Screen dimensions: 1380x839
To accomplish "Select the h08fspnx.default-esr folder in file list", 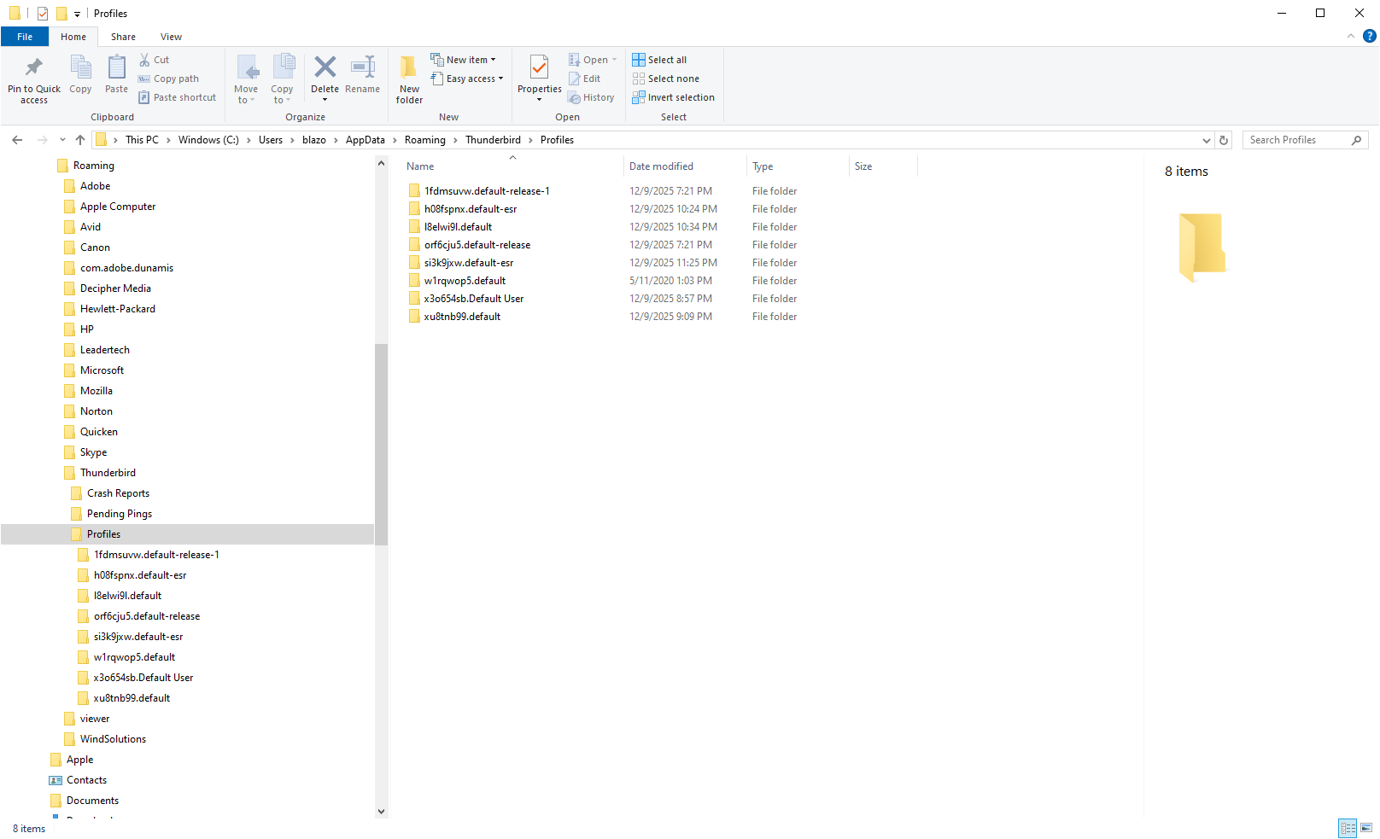I will 471,209.
